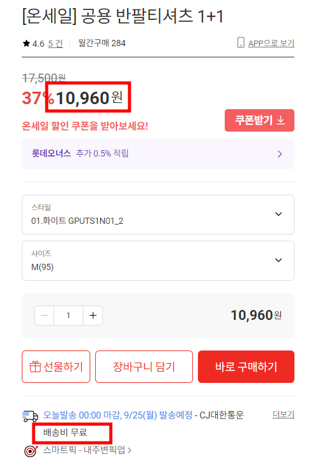Click the gift icon in 선물하기
The image size is (310, 469).
pyautogui.click(x=35, y=367)
